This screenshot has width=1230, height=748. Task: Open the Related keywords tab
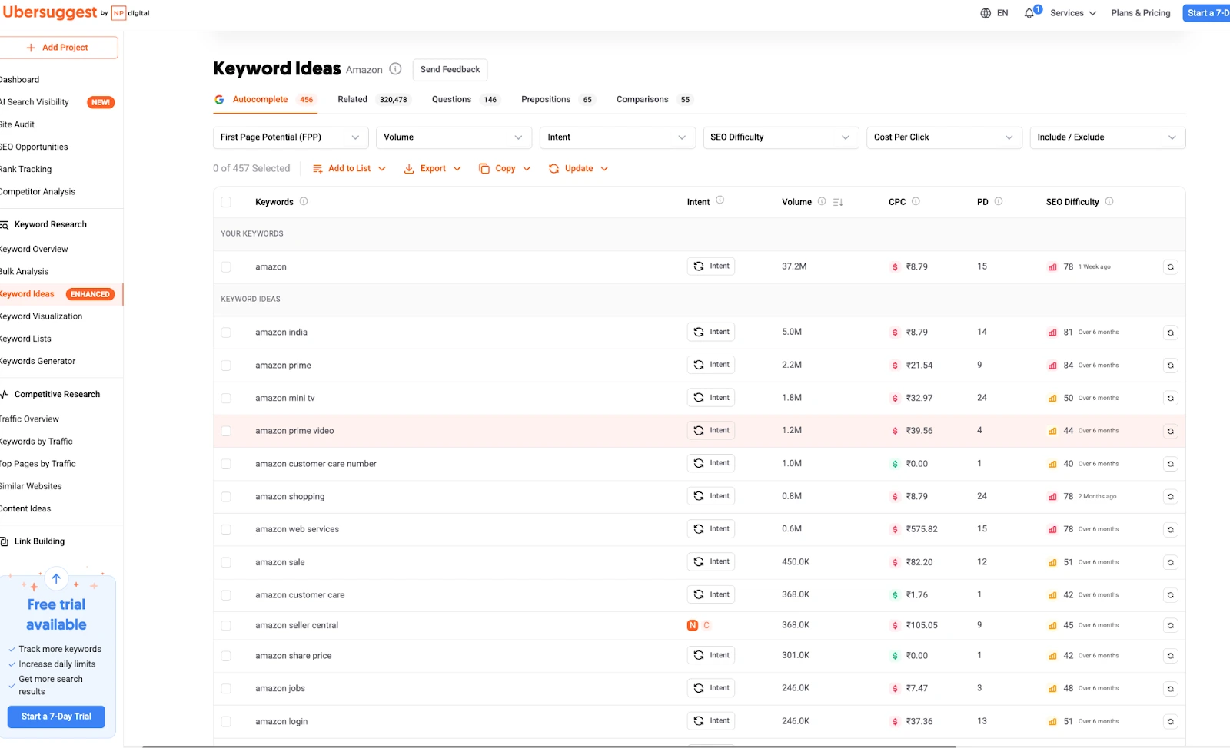click(353, 100)
